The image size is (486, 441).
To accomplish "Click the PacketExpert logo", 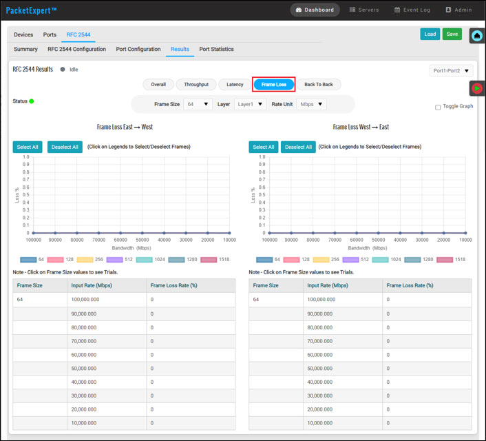I will click(x=31, y=10).
